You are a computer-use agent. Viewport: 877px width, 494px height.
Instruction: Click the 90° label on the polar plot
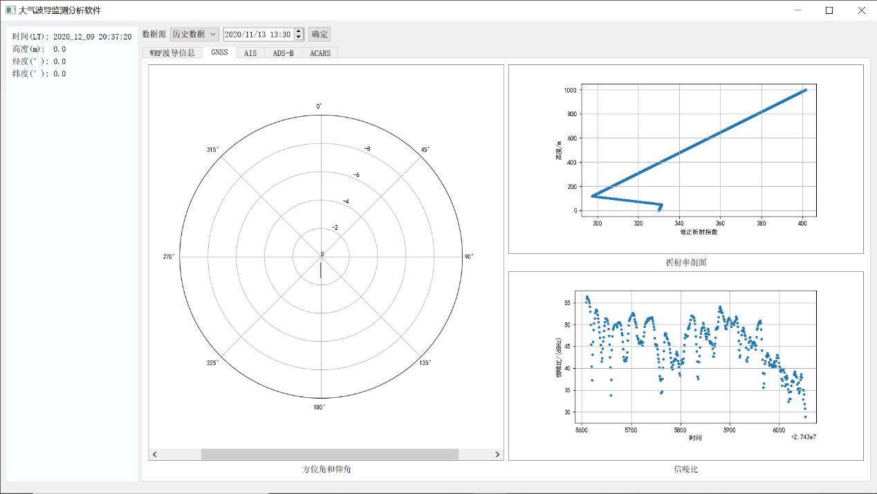469,257
